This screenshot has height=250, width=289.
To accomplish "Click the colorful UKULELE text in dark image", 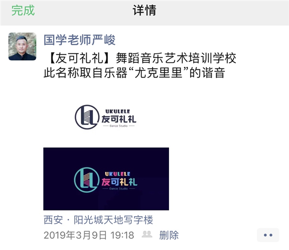I will [118, 174].
